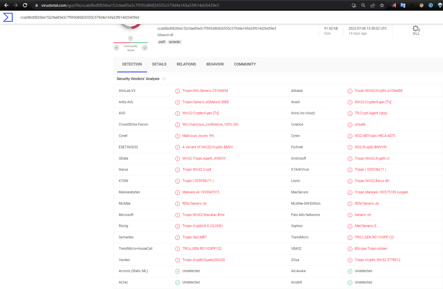Share this page from the address bar
Image resolution: width=443 pixels, height=289 pixels.
coord(373,5)
